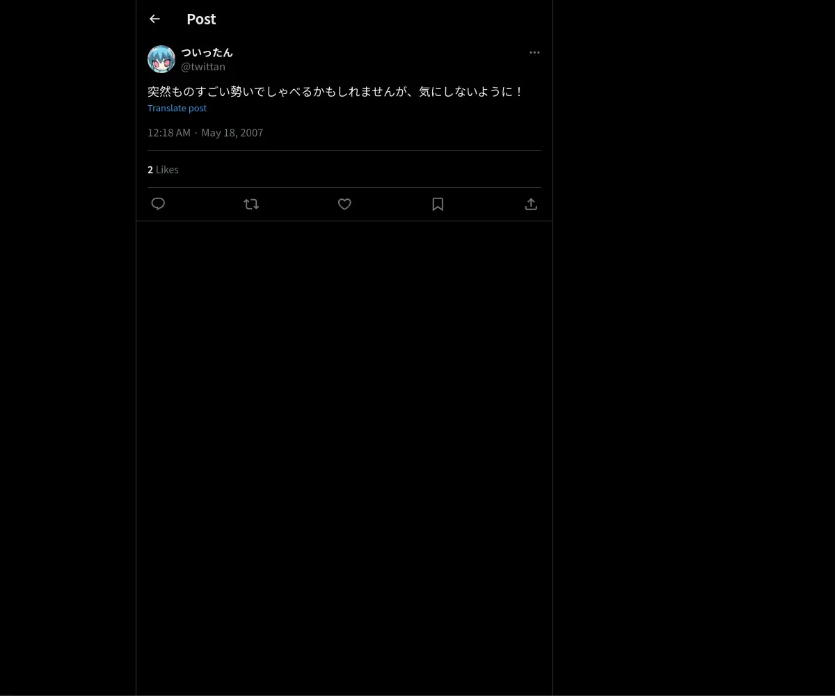The width and height of the screenshot is (835, 696).
Task: Select the Japanese post body text
Action: [x=335, y=91]
